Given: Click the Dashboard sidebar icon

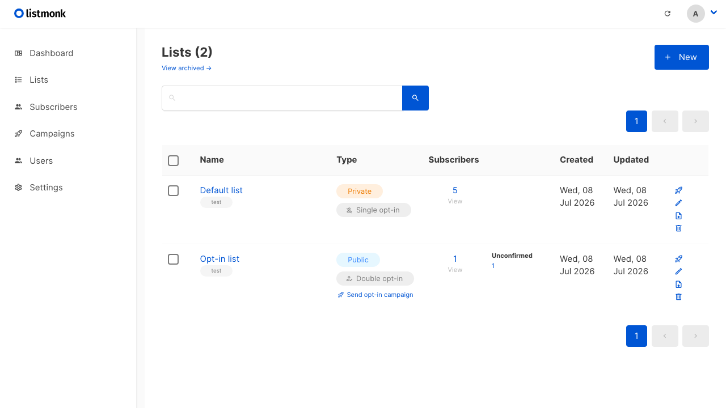Looking at the screenshot, I should point(19,53).
